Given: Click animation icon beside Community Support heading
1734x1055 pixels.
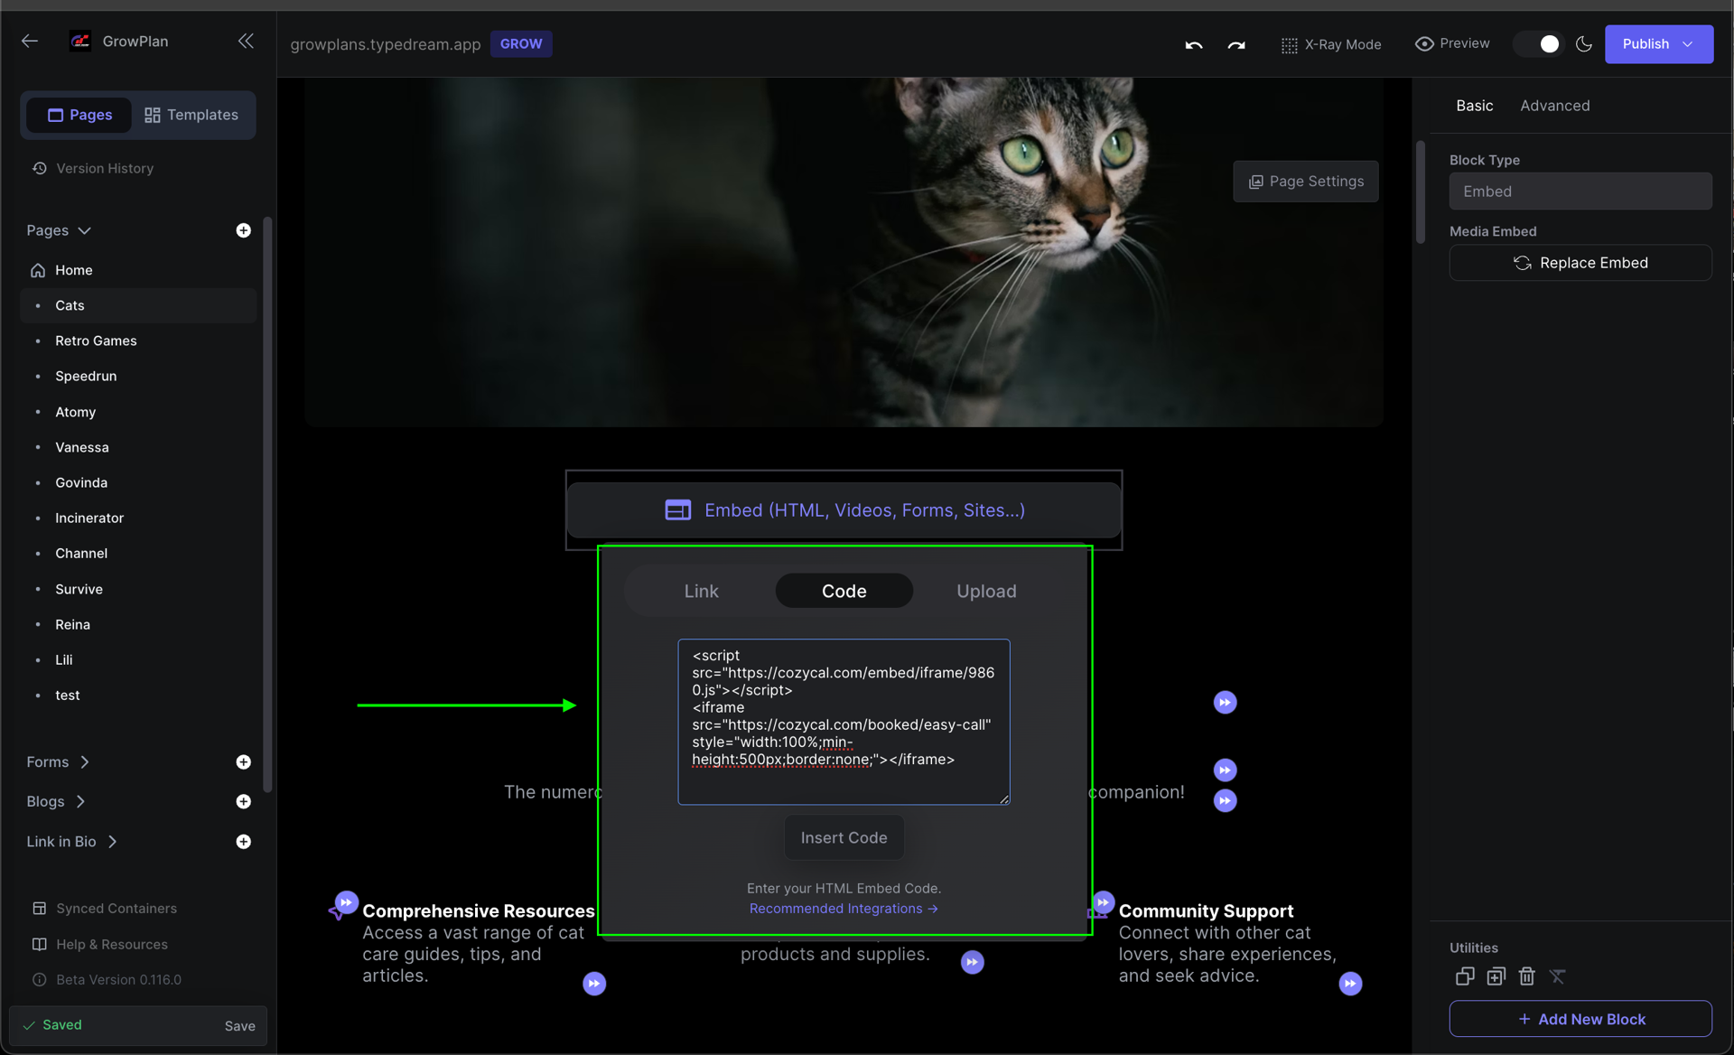Looking at the screenshot, I should (x=1103, y=902).
